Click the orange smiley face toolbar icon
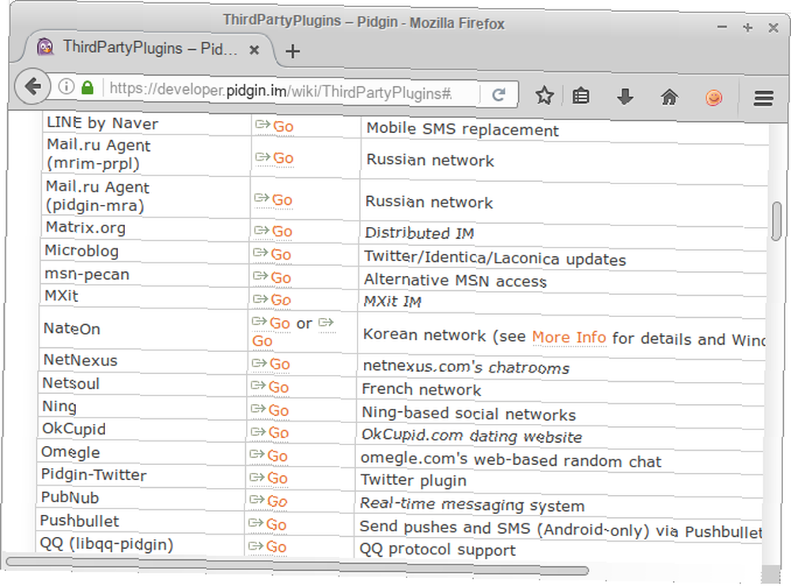Screen dimensions: 791x586 pyautogui.click(x=713, y=97)
